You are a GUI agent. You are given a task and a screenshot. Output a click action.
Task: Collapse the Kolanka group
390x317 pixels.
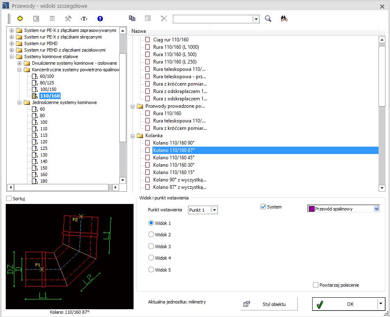point(133,136)
